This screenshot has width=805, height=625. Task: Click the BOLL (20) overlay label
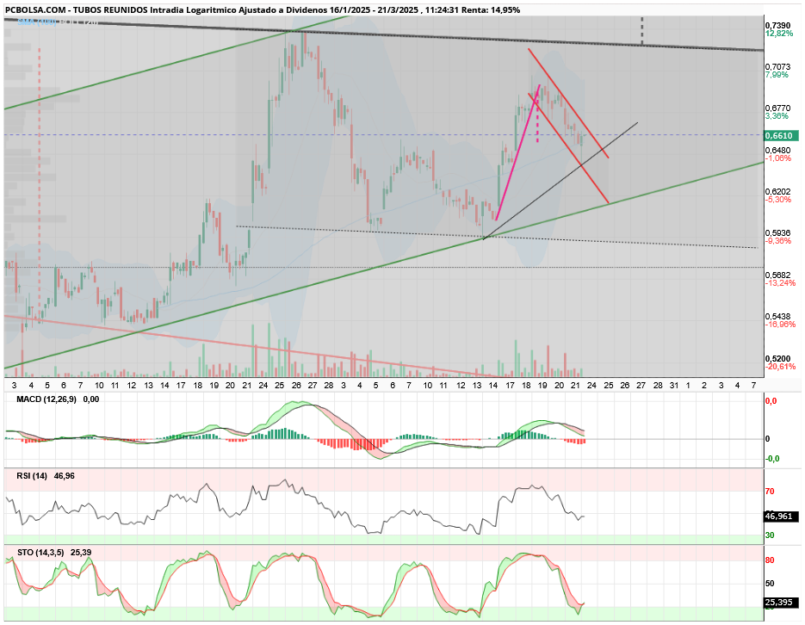[x=78, y=22]
